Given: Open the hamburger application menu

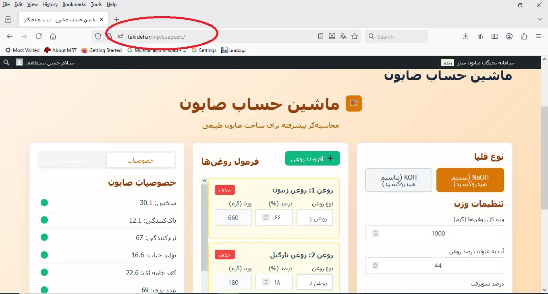Looking at the screenshot, I should (538, 37).
